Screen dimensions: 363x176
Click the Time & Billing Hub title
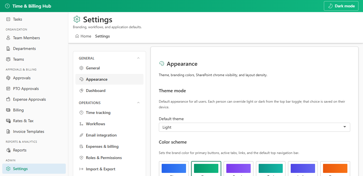tap(32, 6)
